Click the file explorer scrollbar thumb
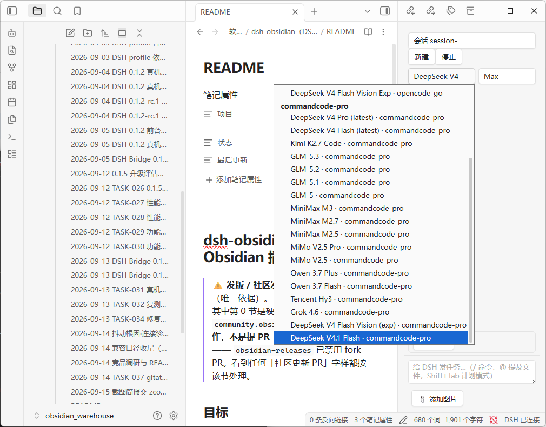The width and height of the screenshot is (546, 427). (x=182, y=263)
